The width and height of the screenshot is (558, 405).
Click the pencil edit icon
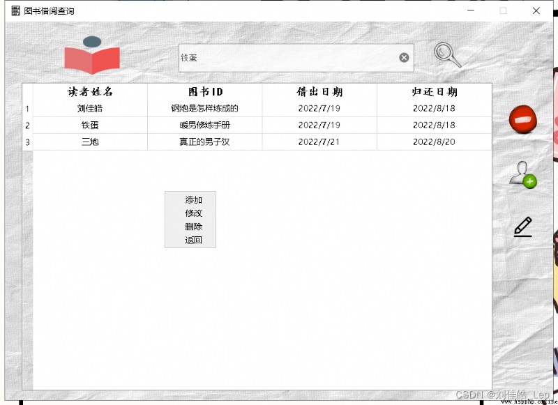tap(522, 227)
